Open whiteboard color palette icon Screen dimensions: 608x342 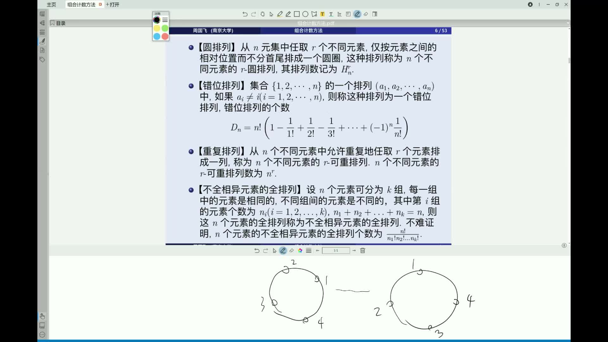300,250
